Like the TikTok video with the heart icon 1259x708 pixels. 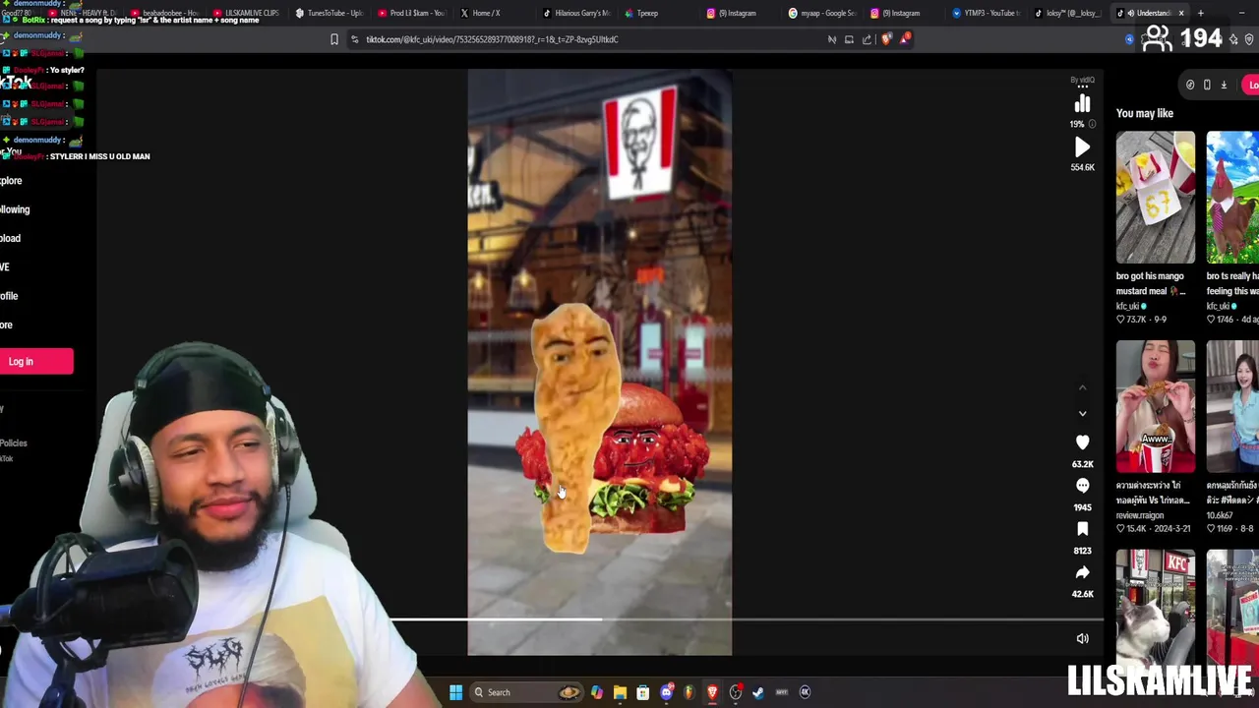tap(1082, 442)
